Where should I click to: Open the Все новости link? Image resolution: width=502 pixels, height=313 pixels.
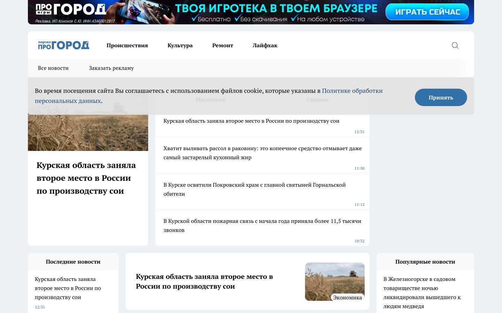coord(53,68)
